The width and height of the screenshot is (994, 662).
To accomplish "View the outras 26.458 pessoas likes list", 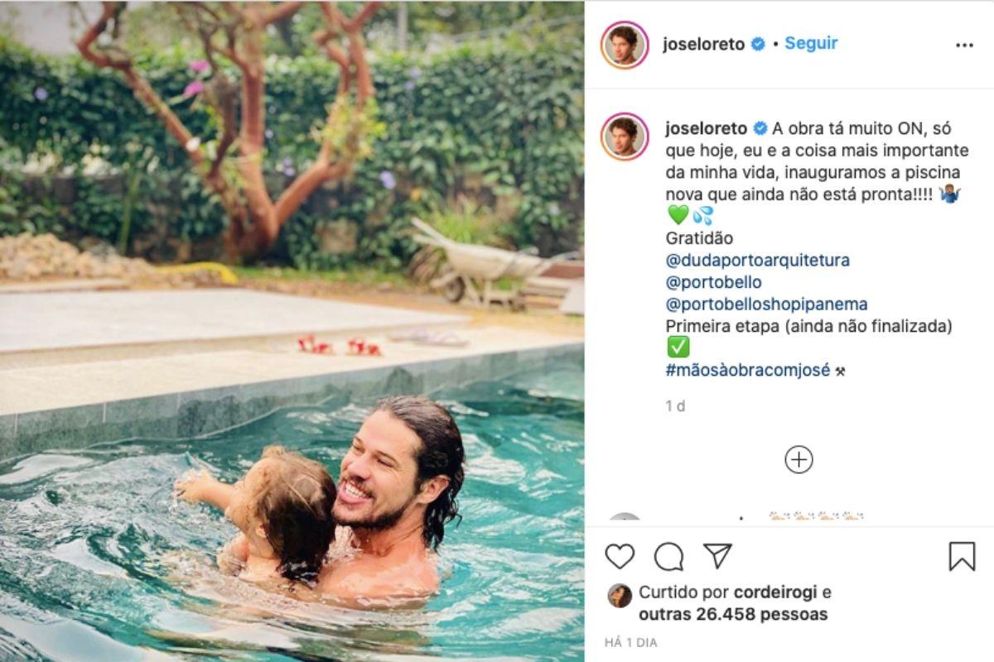I will click(733, 615).
